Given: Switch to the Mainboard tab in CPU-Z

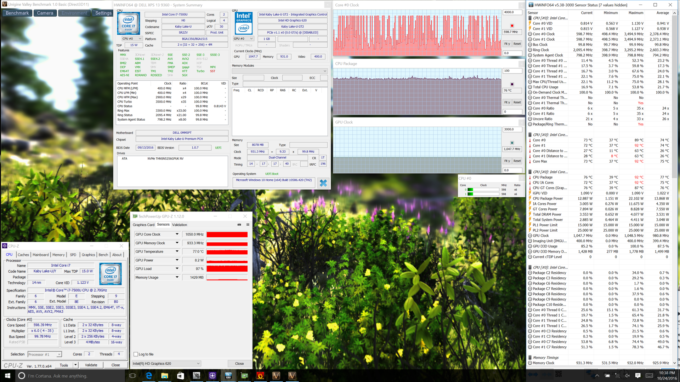Looking at the screenshot, I should click(41, 255).
